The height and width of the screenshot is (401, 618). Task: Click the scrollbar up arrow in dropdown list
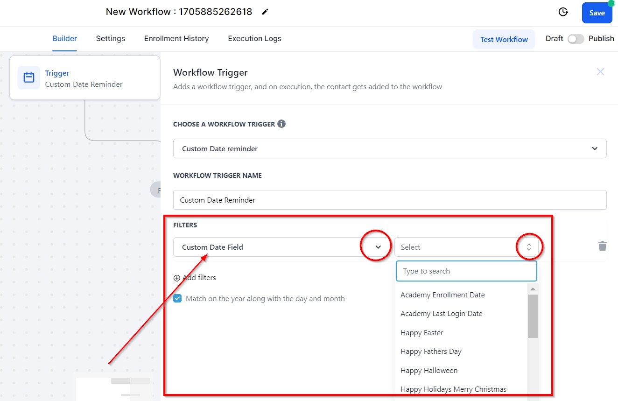533,289
